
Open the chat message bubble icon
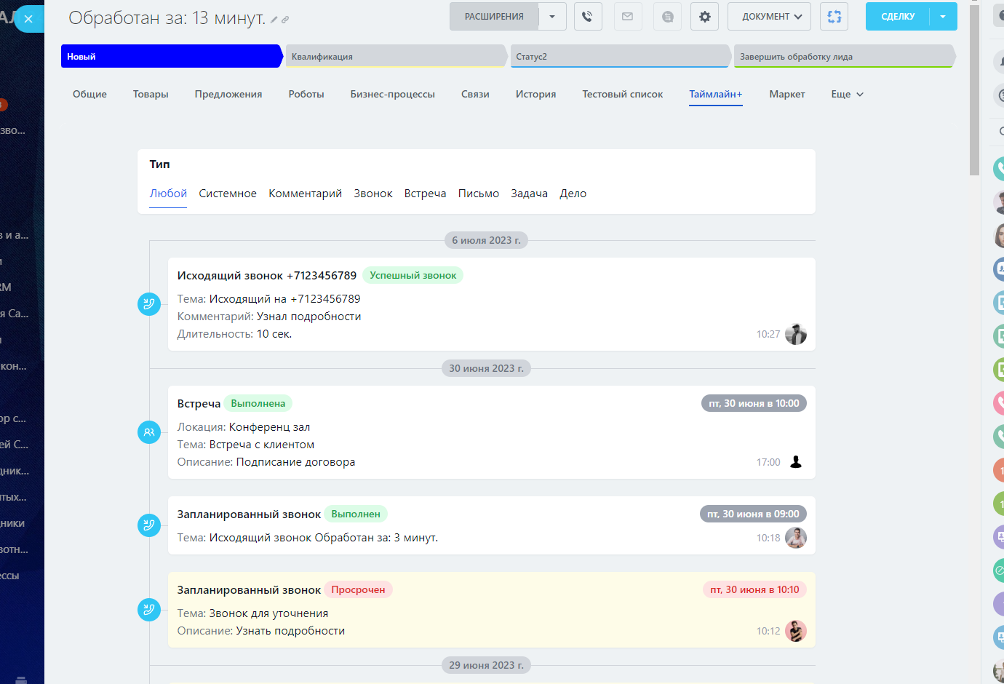coord(667,17)
